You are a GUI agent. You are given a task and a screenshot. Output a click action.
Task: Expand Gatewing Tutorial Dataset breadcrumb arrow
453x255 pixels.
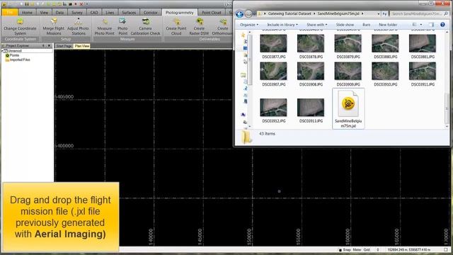click(x=314, y=13)
